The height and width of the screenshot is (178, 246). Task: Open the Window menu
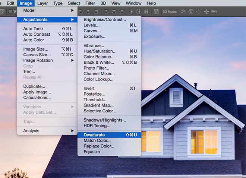coord(133,3)
